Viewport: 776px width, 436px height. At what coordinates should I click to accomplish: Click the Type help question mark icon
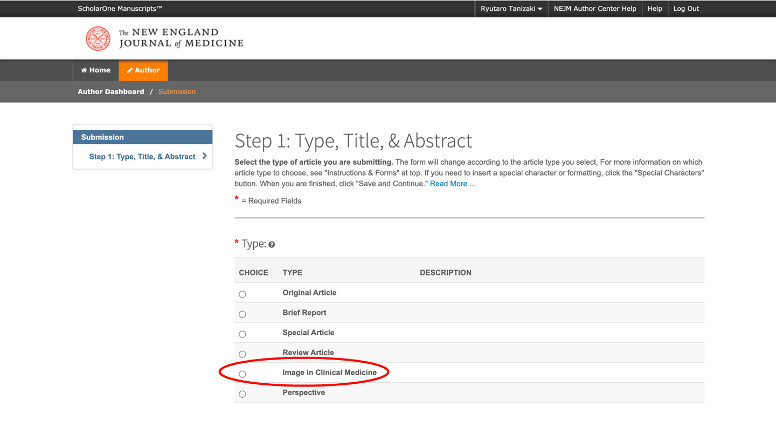point(272,244)
